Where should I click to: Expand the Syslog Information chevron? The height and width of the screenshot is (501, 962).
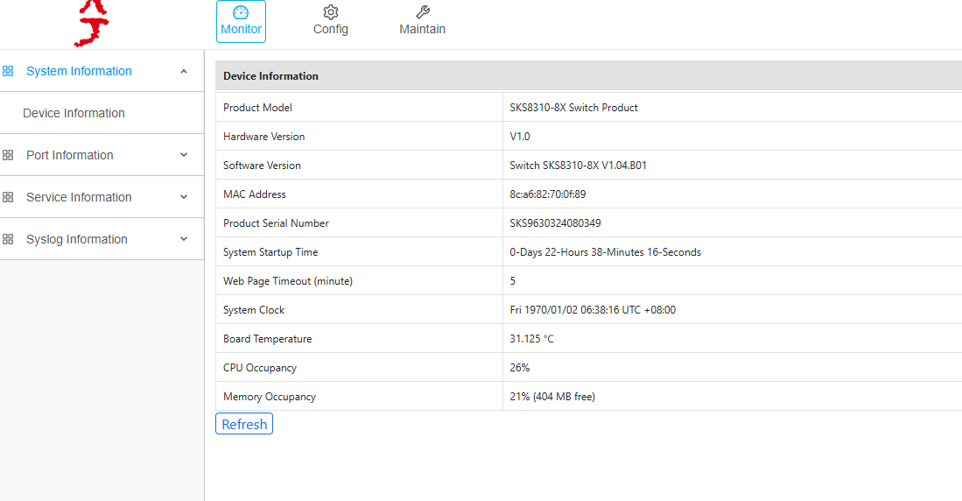(x=184, y=239)
